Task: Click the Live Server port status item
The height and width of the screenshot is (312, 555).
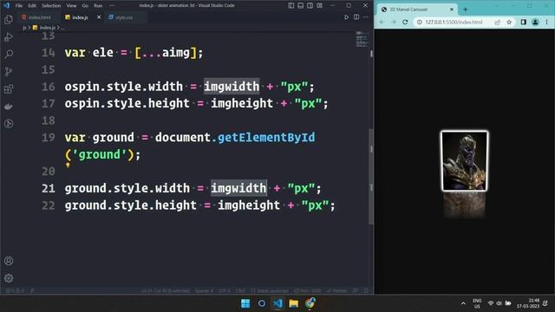Action: [x=308, y=291]
